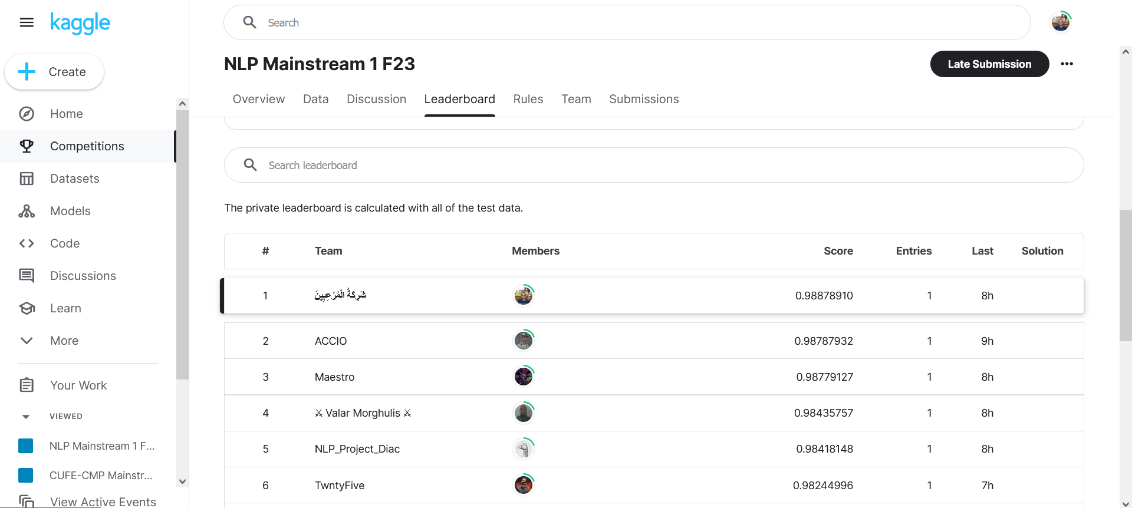Image resolution: width=1132 pixels, height=508 pixels.
Task: Click the Valar Morghulis member avatar
Action: pos(524,413)
